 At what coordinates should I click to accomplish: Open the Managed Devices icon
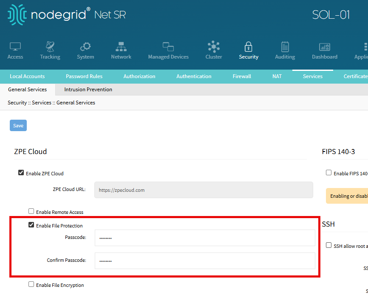point(168,47)
